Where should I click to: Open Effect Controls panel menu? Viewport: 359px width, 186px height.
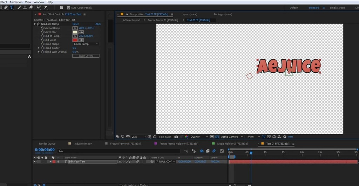coord(84,14)
